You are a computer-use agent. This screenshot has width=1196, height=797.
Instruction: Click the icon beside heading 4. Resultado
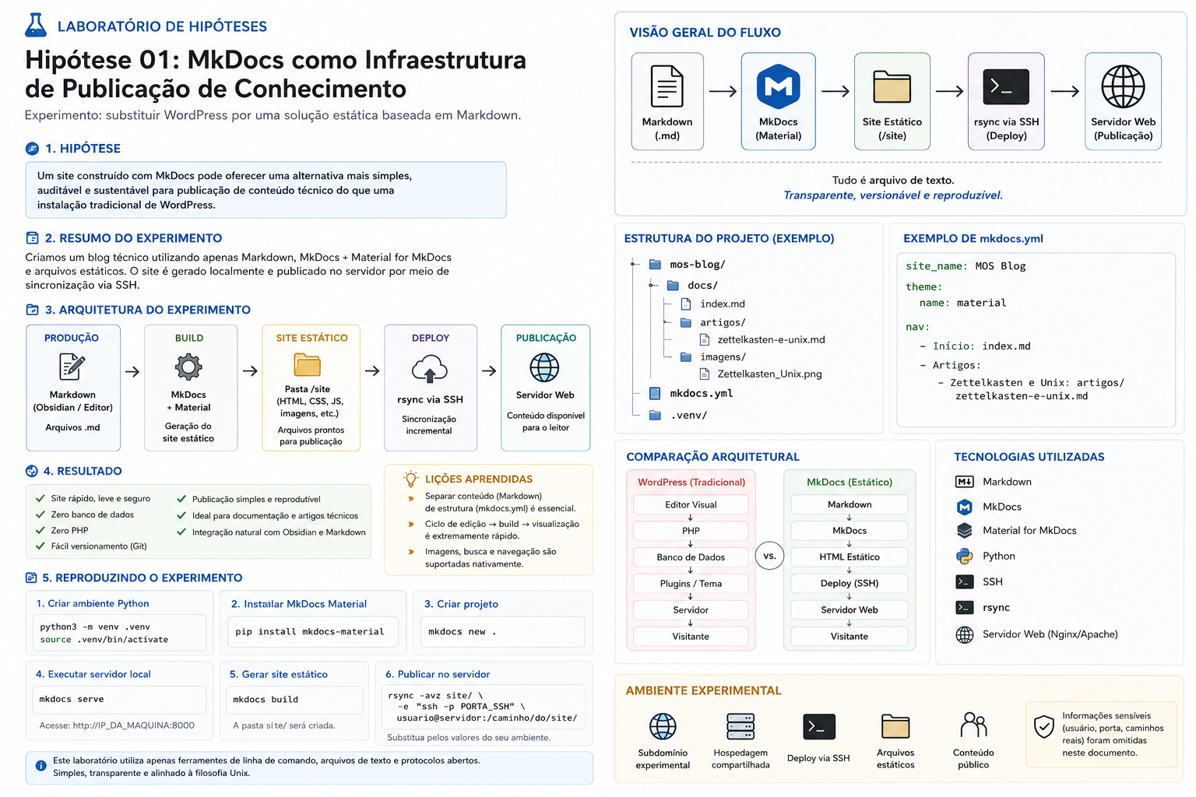click(x=32, y=471)
